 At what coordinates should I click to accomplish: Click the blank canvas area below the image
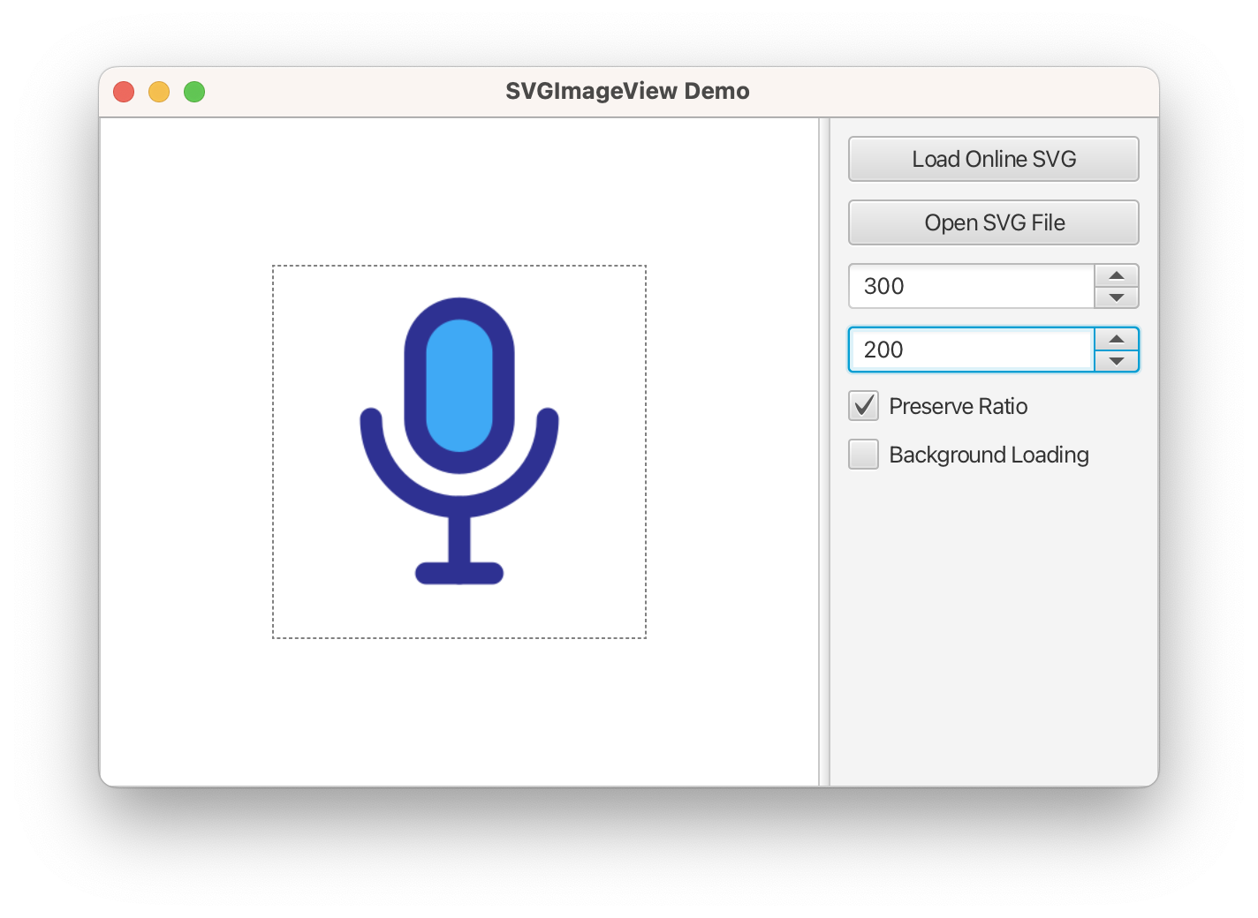click(x=458, y=706)
